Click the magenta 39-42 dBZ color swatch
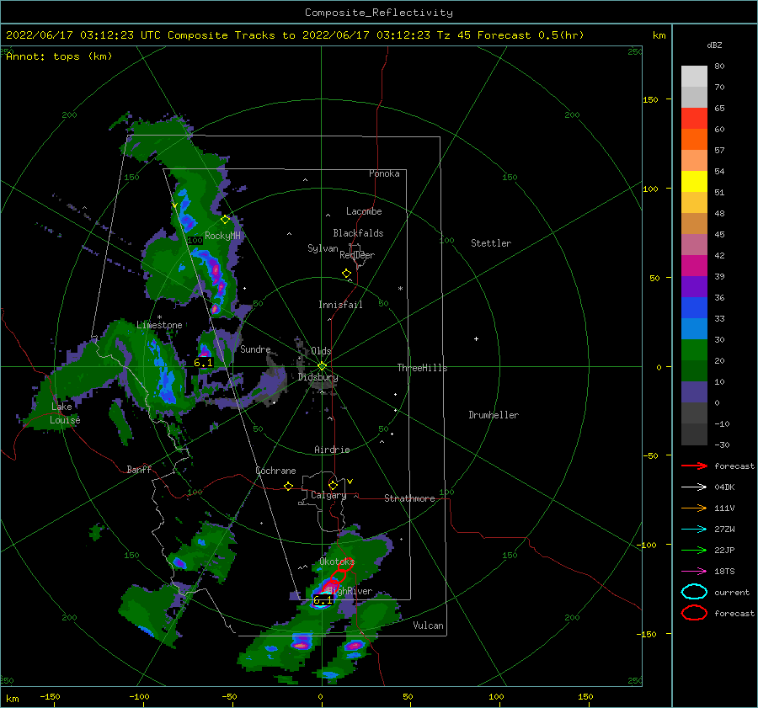Viewport: 758px width, 708px height. [694, 266]
